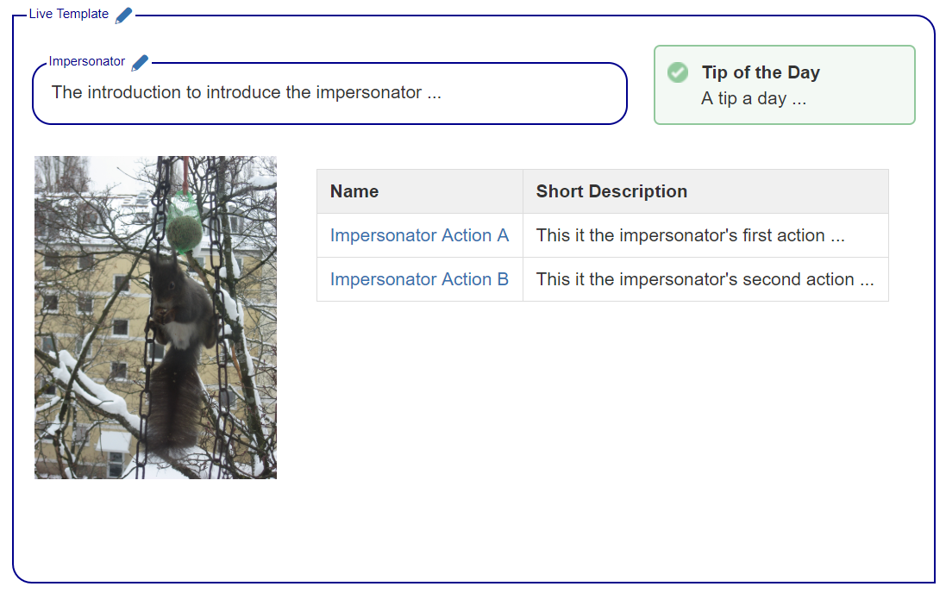Click the impersonator introduction text
The image size is (946, 599).
(247, 92)
